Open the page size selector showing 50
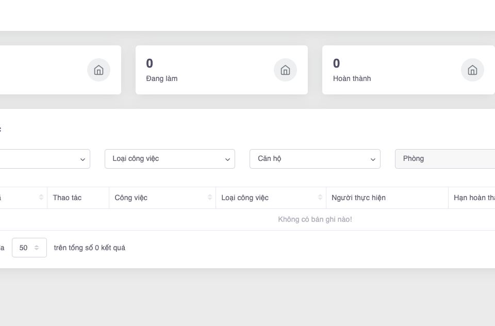The height and width of the screenshot is (326, 495). (x=29, y=248)
